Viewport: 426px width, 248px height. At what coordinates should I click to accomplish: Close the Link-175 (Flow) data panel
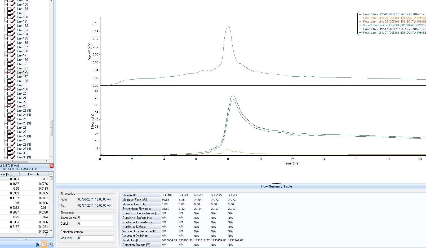52,166
